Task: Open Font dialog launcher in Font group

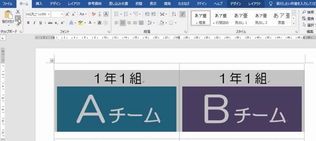Action: click(x=109, y=32)
